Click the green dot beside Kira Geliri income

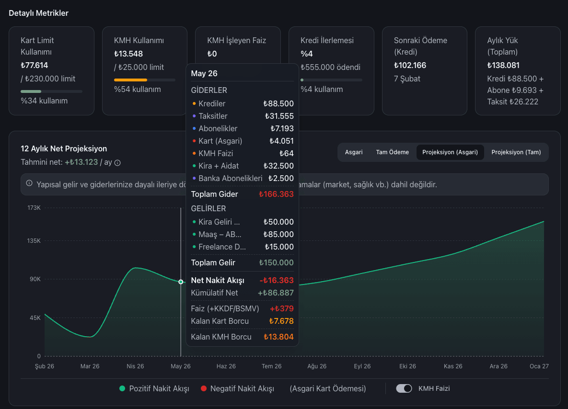(194, 222)
